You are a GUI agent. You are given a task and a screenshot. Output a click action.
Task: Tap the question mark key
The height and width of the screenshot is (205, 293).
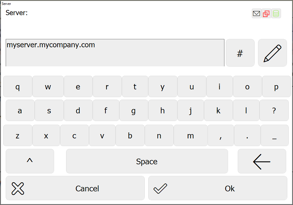[274, 110]
